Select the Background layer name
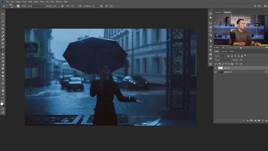Screen dimensions: 268x151 [x=228, y=72]
